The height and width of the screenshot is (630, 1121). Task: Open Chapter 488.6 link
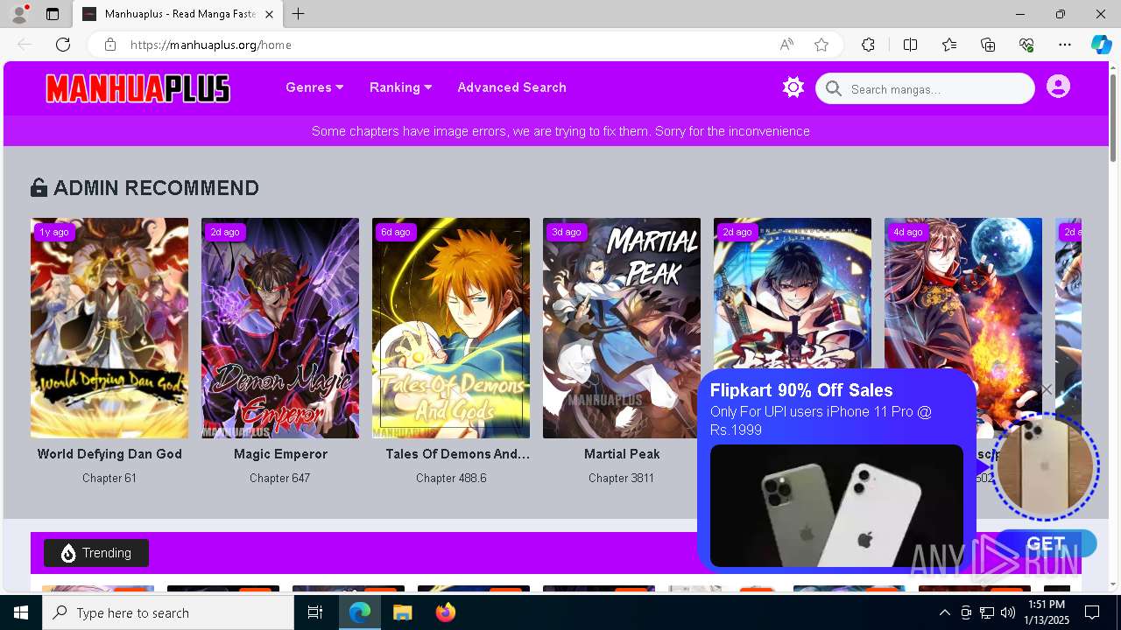tap(451, 478)
